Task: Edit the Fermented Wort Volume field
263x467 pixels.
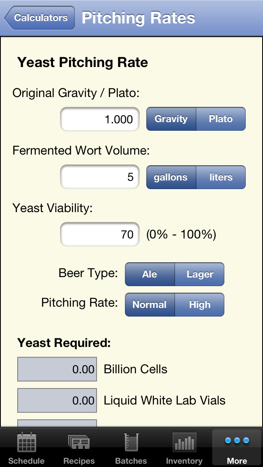Action: coord(99,177)
